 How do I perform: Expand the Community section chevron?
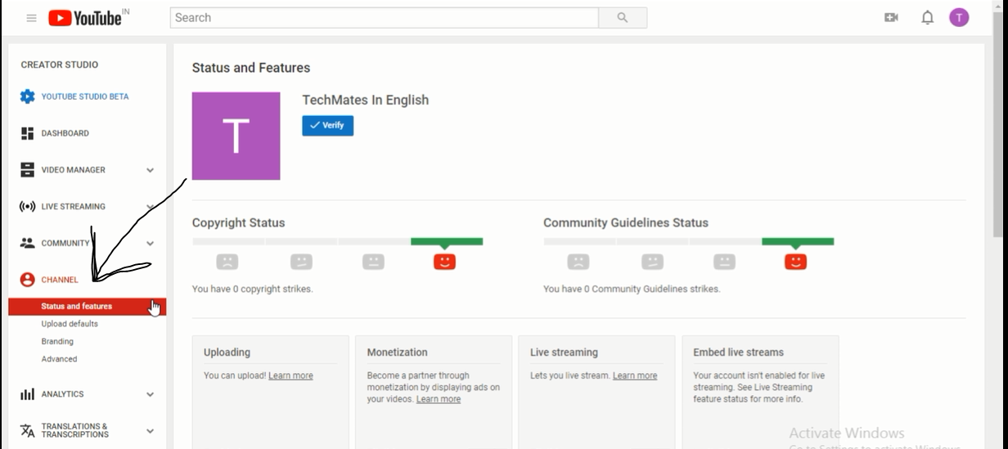tap(150, 243)
